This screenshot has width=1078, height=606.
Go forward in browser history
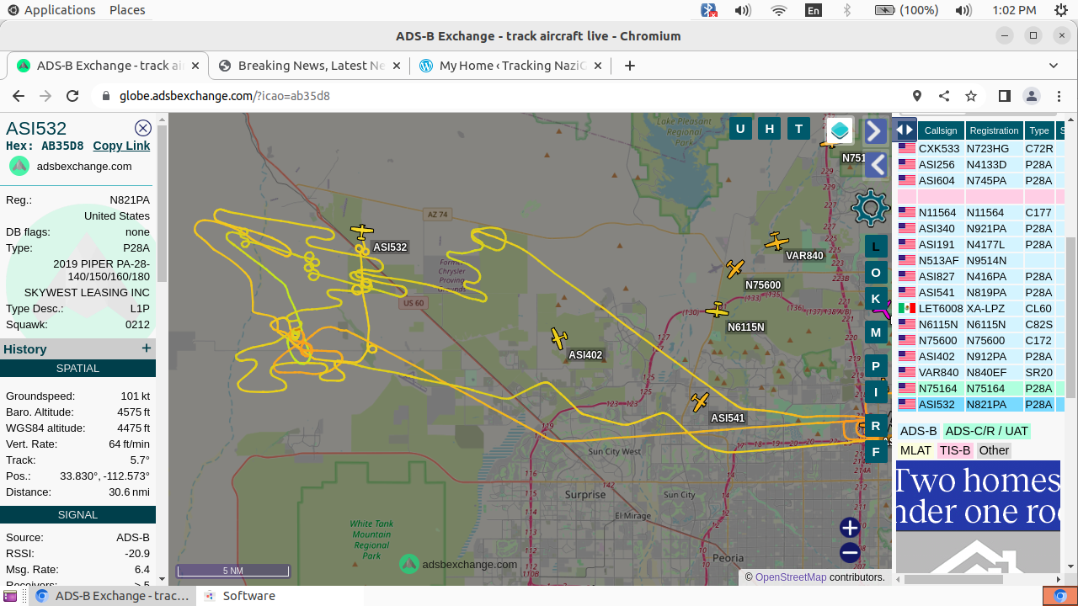[x=45, y=96]
